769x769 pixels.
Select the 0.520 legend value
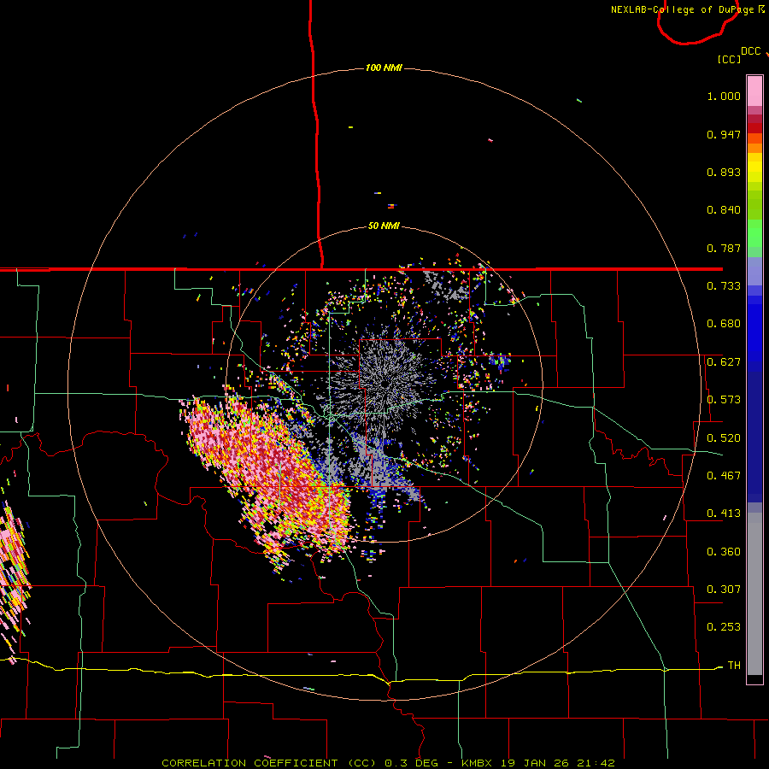tap(724, 438)
